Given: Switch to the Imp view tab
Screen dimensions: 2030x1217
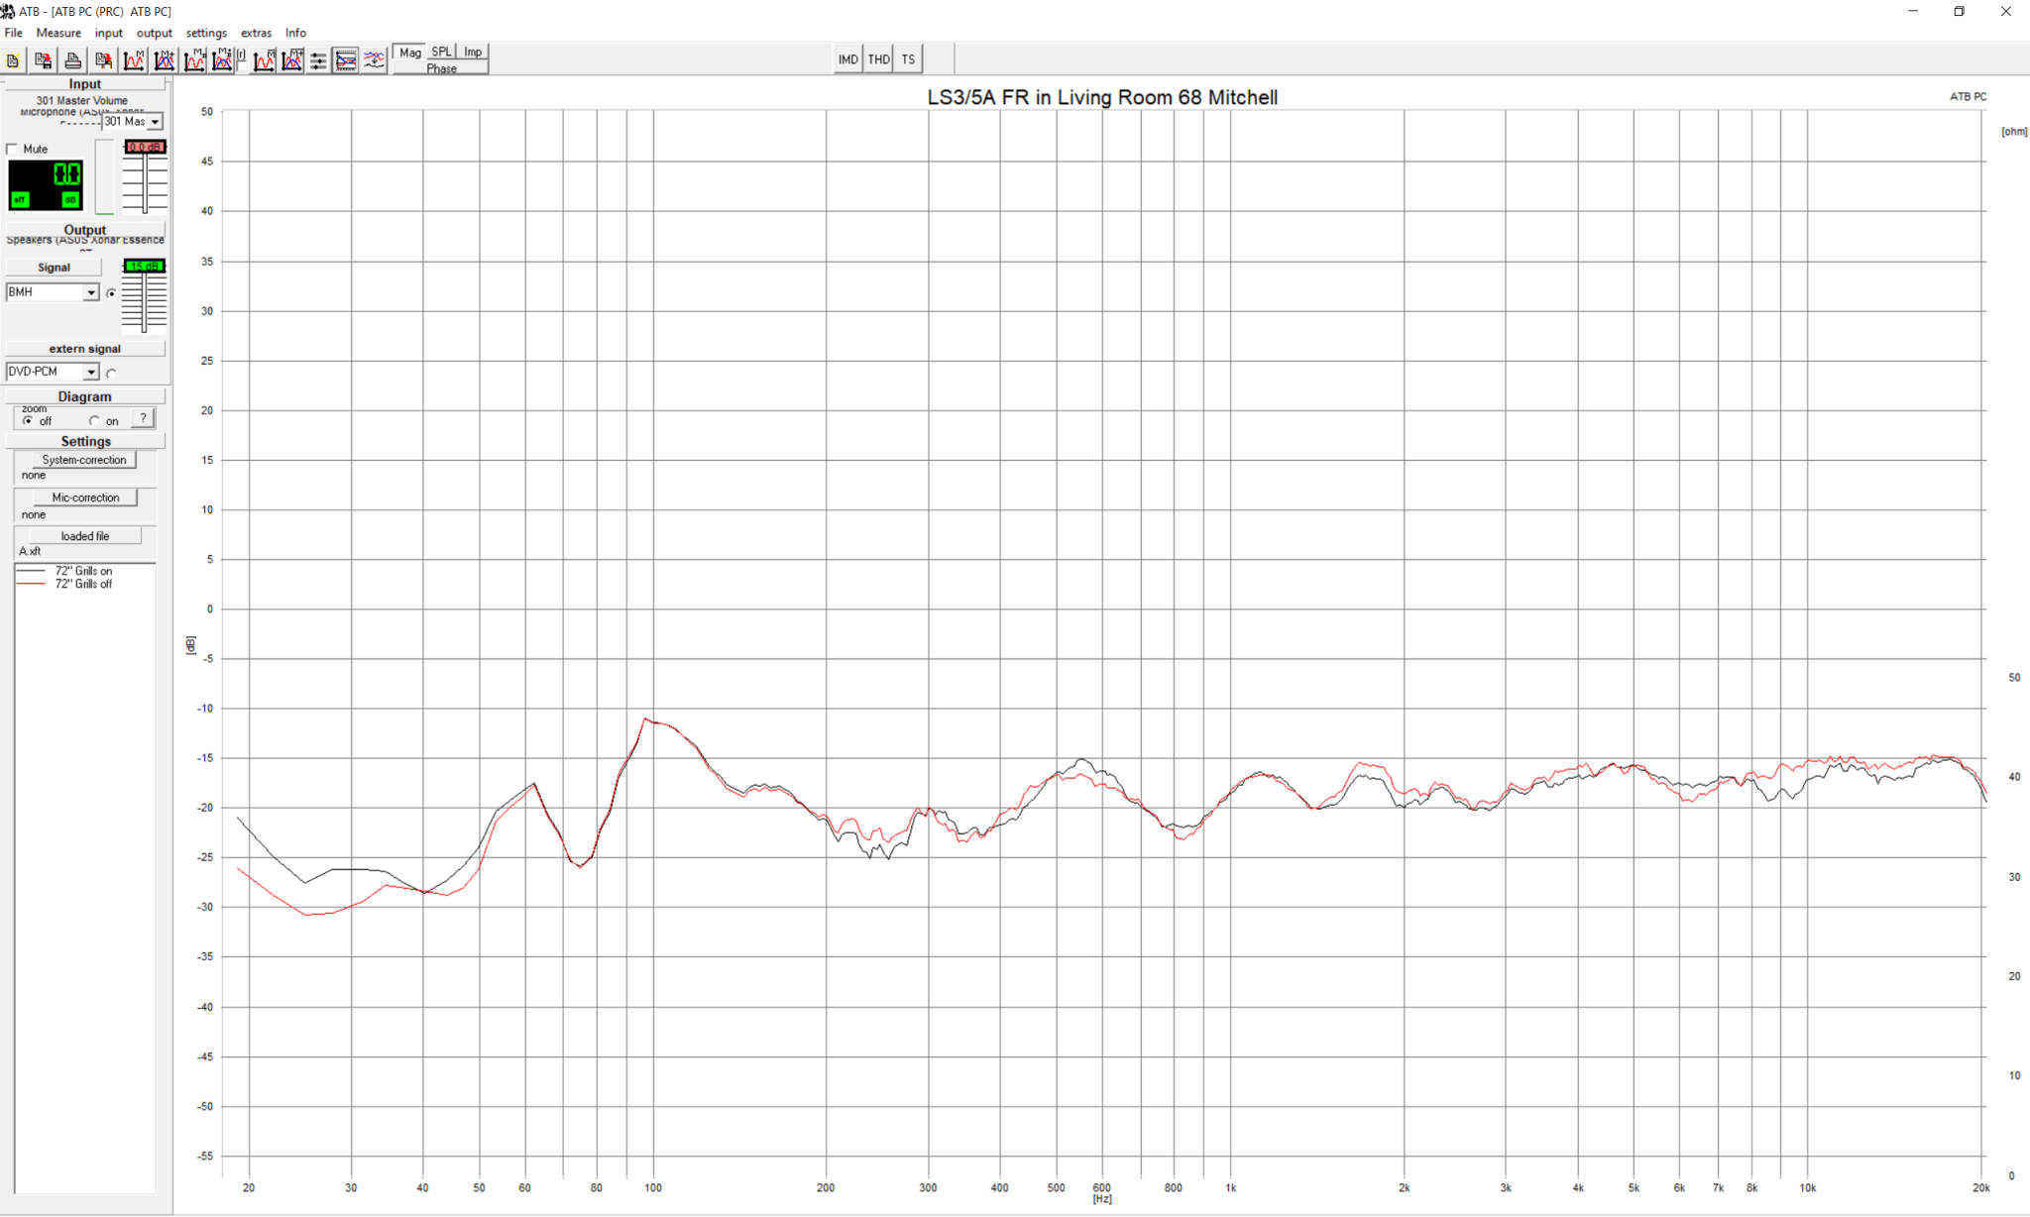Looking at the screenshot, I should point(473,52).
